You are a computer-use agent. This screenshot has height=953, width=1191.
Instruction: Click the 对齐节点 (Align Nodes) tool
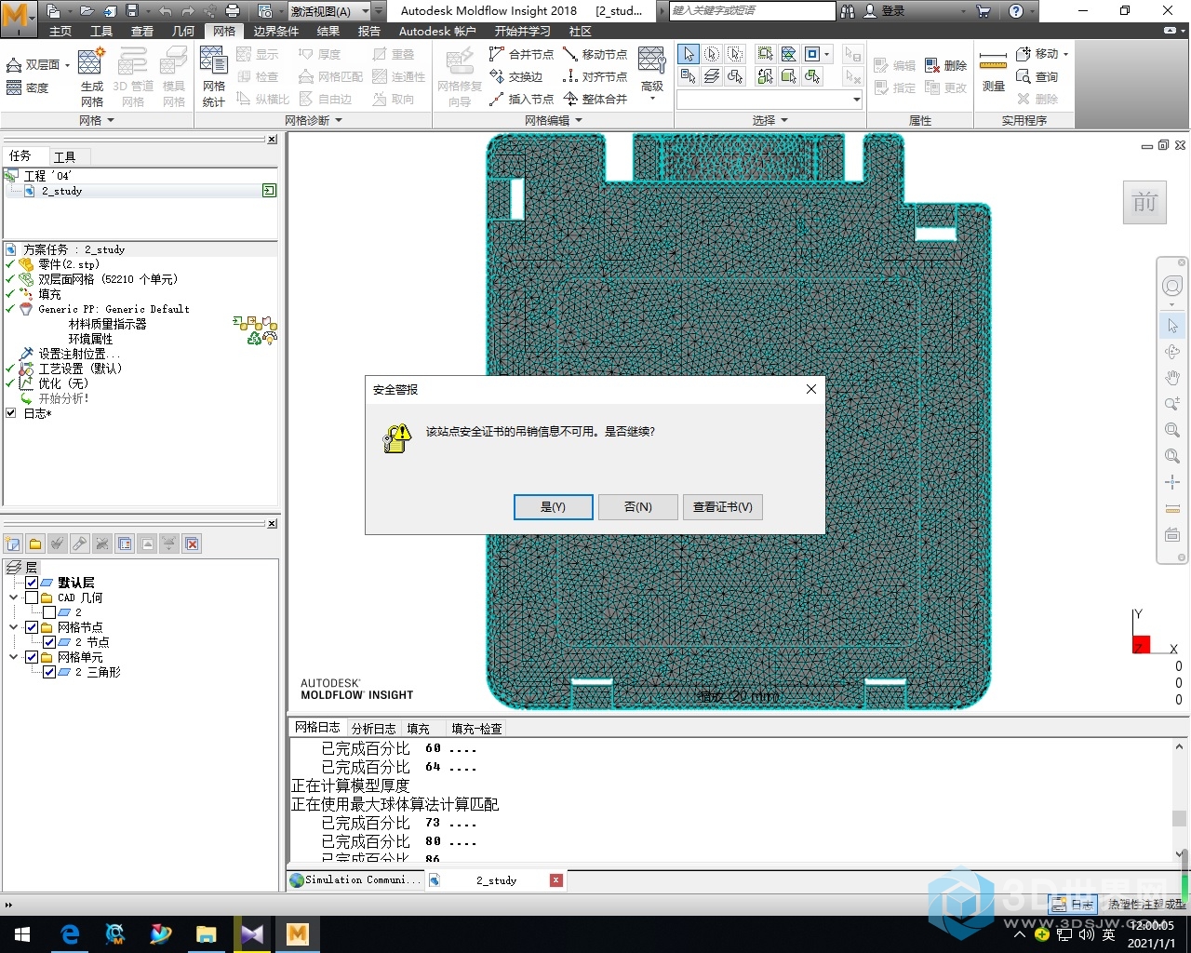595,76
